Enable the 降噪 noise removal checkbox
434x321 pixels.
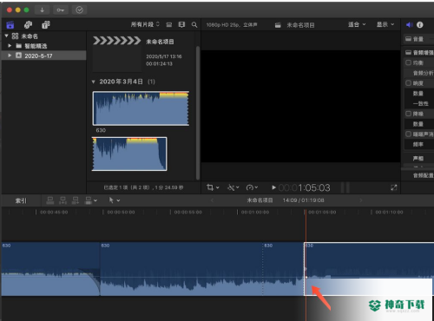[x=408, y=114]
